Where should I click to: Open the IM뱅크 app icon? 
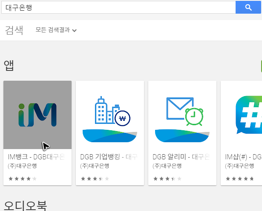click(x=37, y=115)
